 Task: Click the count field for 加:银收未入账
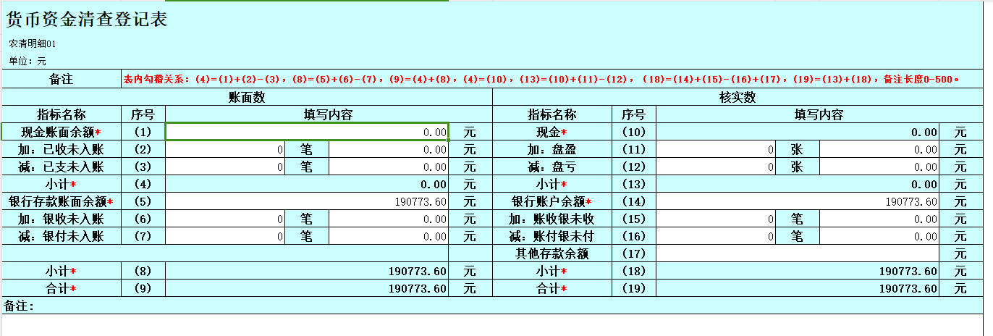(225, 219)
